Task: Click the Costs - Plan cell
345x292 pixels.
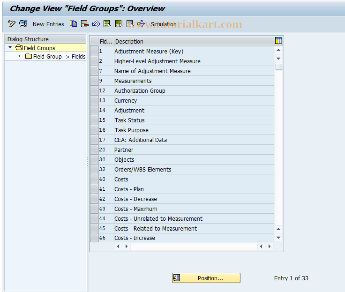Action: coord(194,189)
